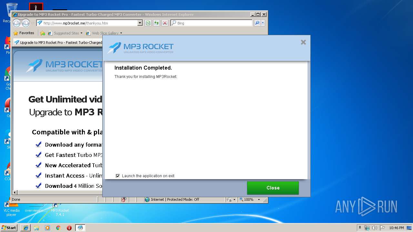Click Download any format checkmark line
The width and height of the screenshot is (413, 232).
pyautogui.click(x=69, y=145)
